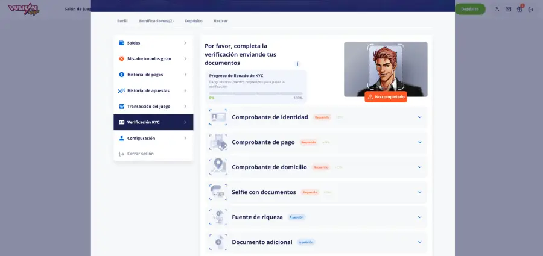The height and width of the screenshot is (256, 543).
Task: Open Transacción del juego menu entry
Action: (153, 107)
